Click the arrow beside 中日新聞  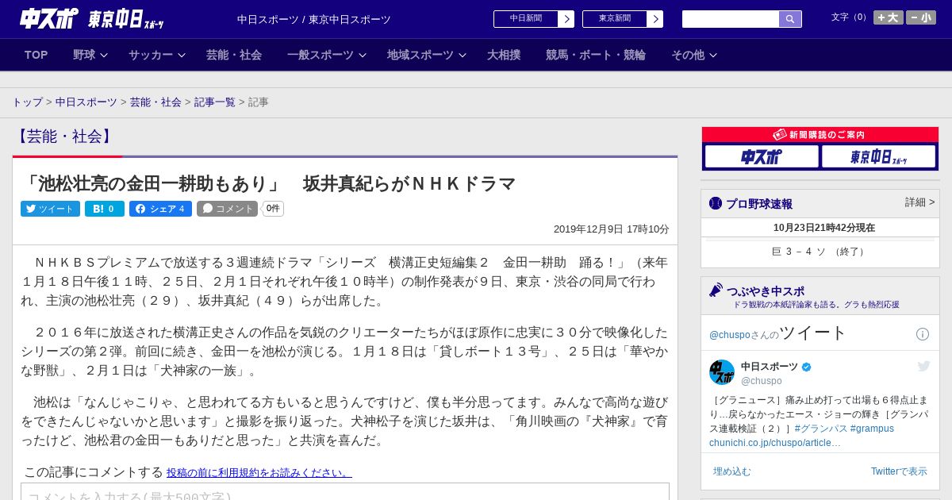pyautogui.click(x=566, y=19)
